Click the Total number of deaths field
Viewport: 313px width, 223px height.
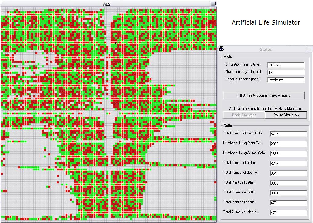288,173
